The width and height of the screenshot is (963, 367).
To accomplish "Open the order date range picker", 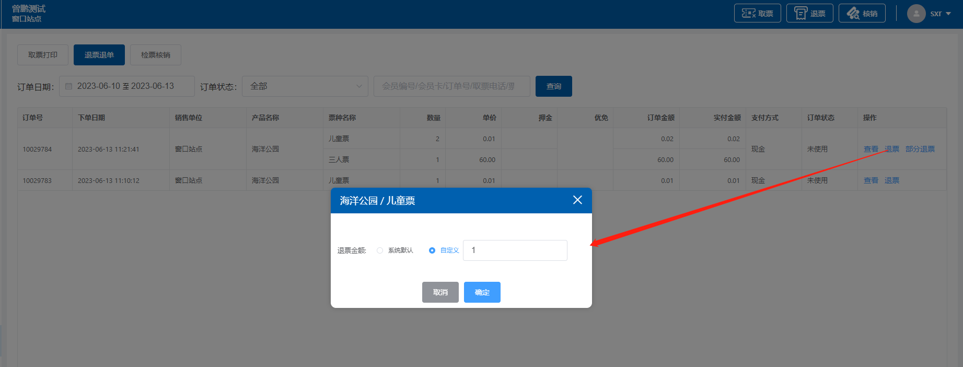I will click(x=126, y=86).
